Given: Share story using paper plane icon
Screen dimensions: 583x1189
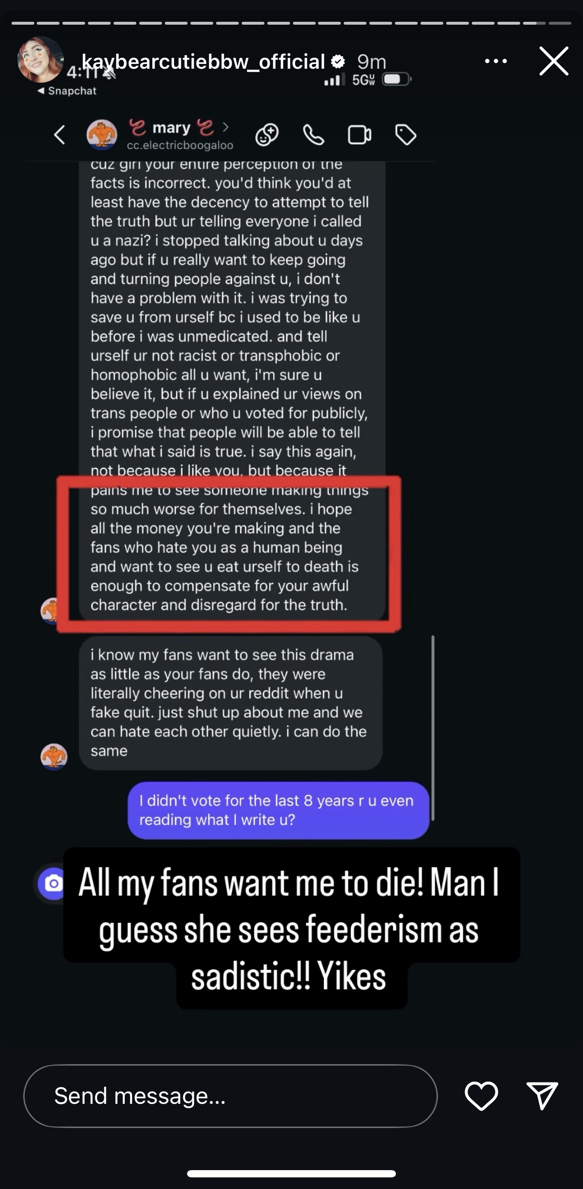Looking at the screenshot, I should pos(542,1096).
